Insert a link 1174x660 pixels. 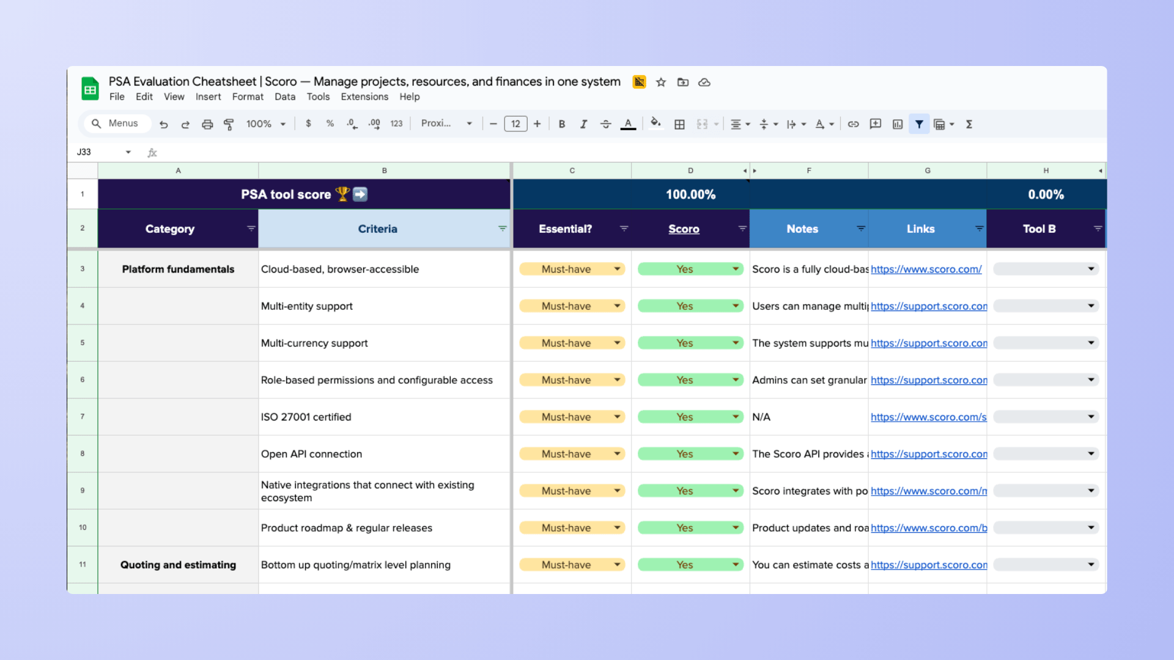(854, 124)
